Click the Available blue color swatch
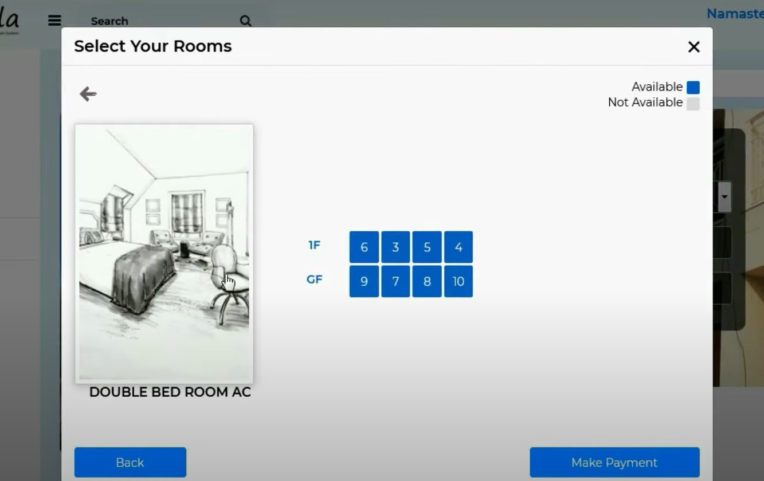764x481 pixels. 693,88
